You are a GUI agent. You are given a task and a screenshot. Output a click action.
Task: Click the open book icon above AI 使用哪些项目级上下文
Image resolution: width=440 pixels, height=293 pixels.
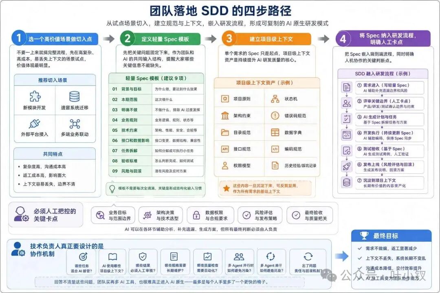[112, 256]
